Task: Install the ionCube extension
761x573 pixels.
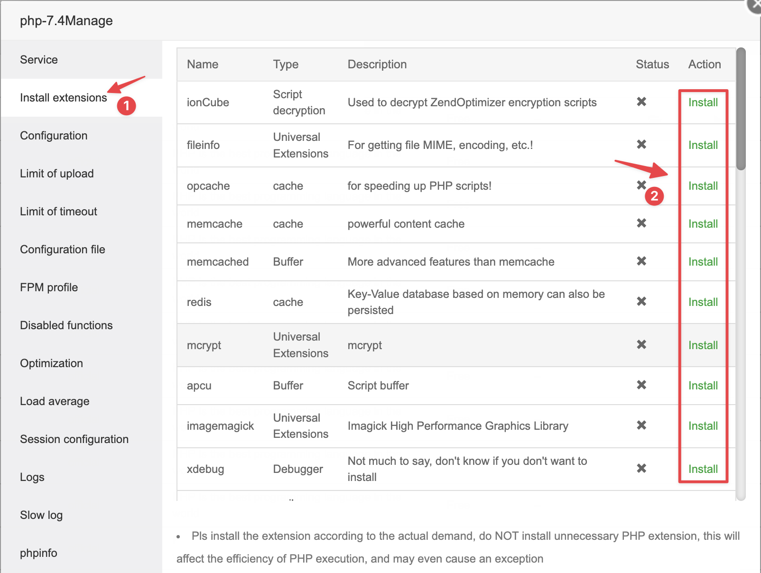Action: pyautogui.click(x=703, y=102)
